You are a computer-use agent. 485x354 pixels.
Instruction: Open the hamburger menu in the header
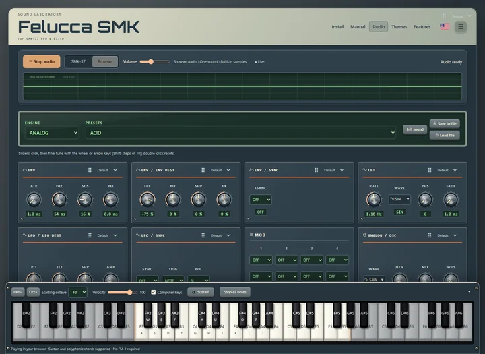coord(460,27)
